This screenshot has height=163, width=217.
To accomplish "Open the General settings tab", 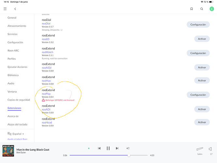I will pyautogui.click(x=12, y=18).
